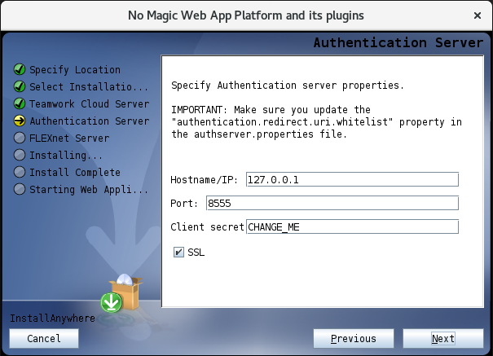Viewport: 493px width, 356px height.
Task: Select the 'Installing...' step label
Action: click(x=66, y=156)
